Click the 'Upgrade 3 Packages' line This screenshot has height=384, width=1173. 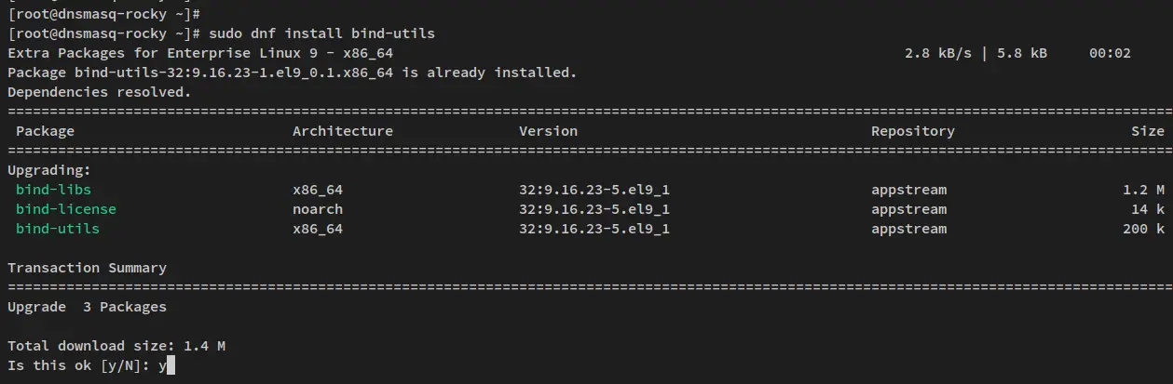coord(87,307)
